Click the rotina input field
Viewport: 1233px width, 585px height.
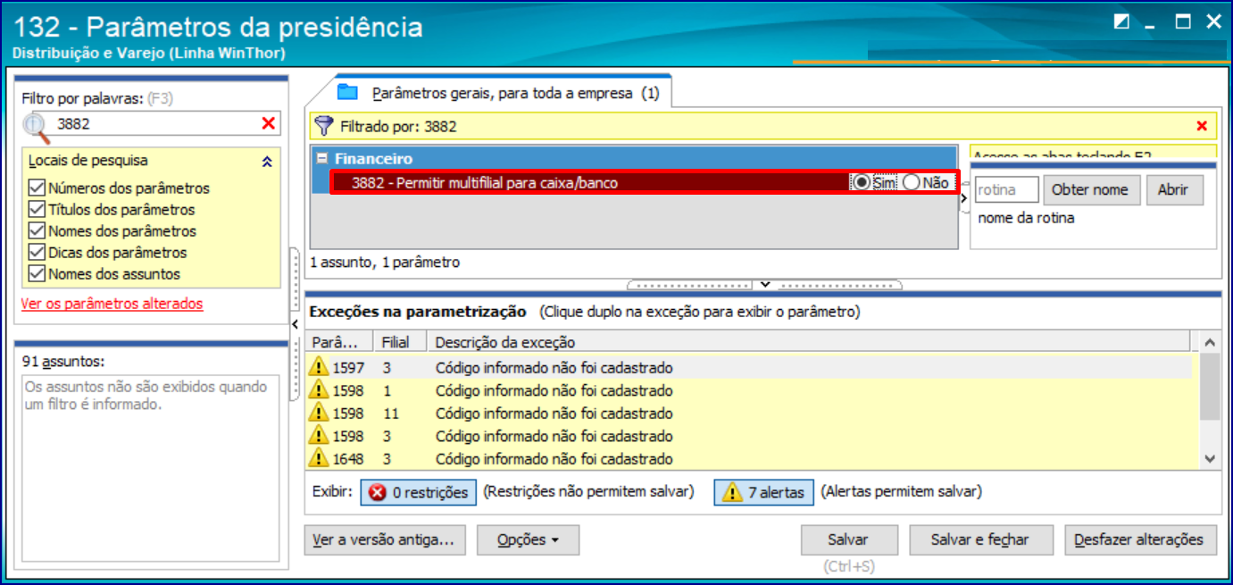pyautogui.click(x=1006, y=190)
